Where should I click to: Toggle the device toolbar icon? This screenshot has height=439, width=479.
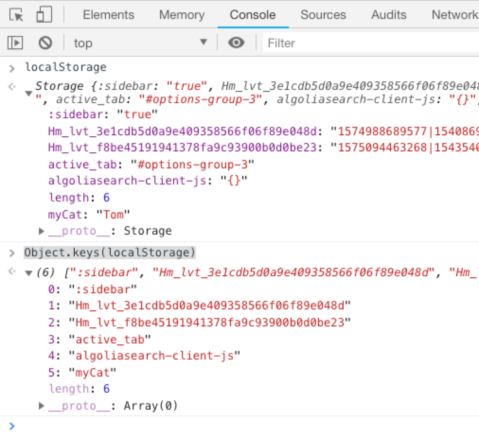coord(44,15)
